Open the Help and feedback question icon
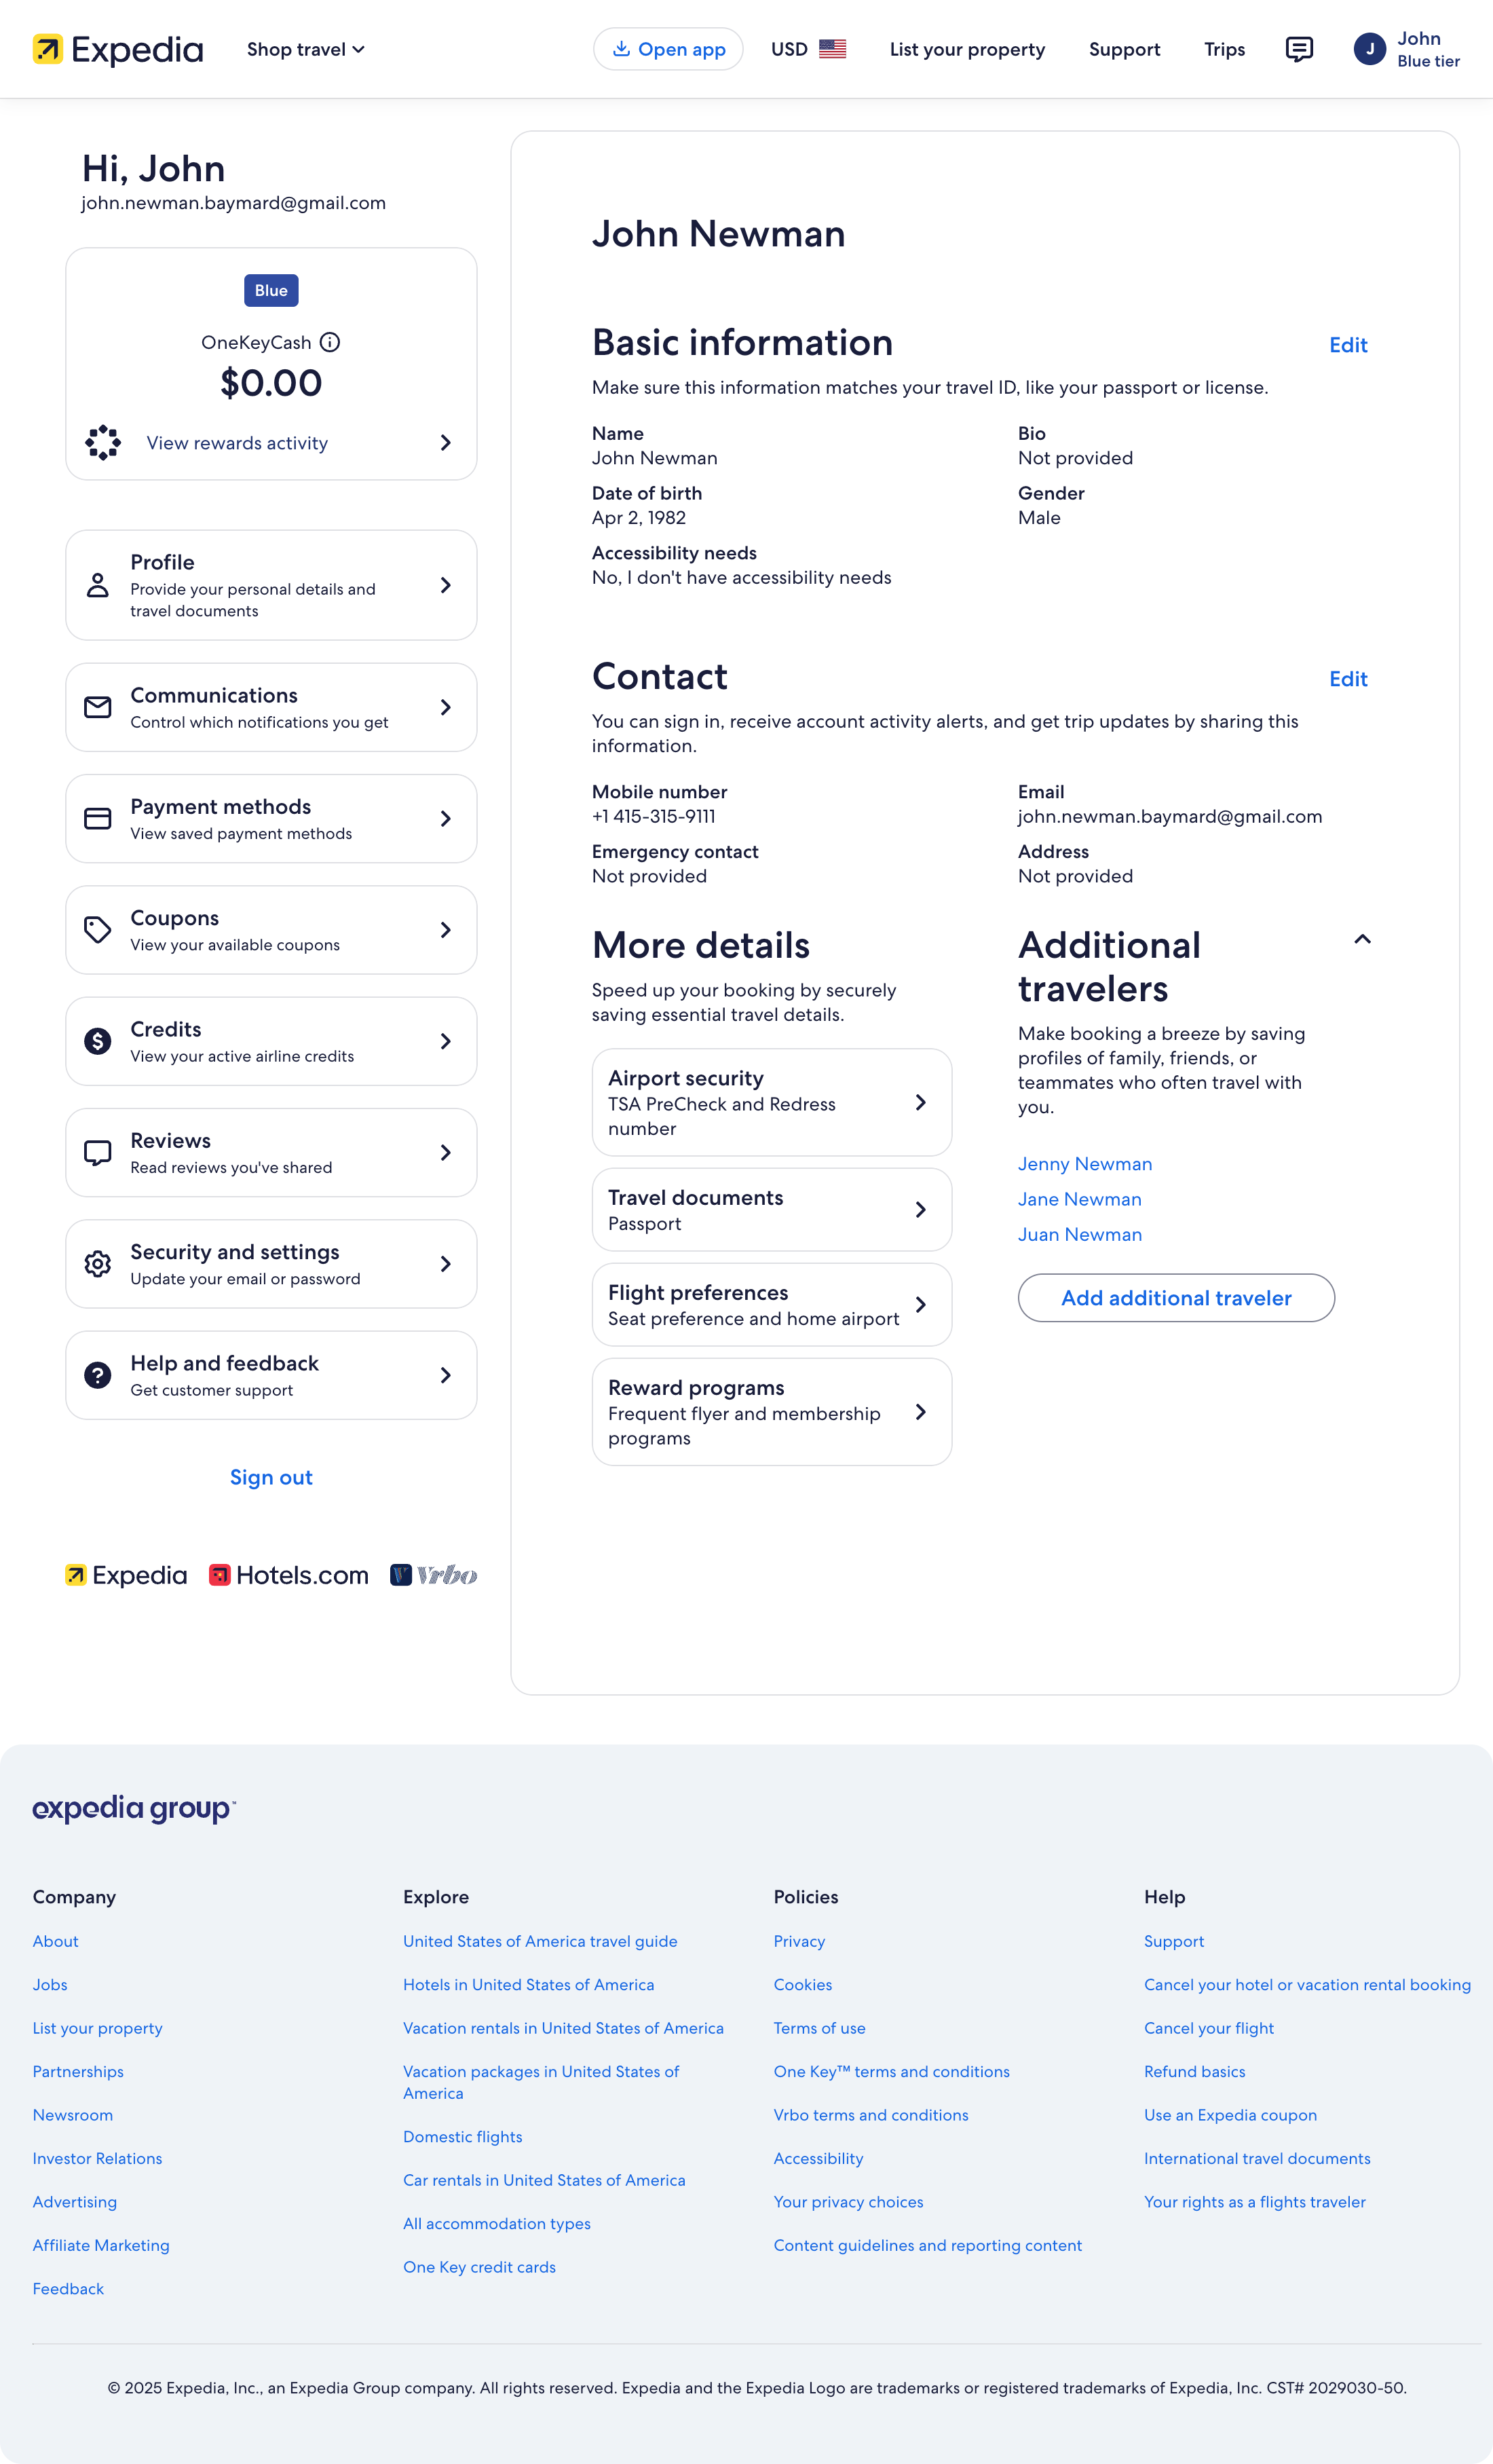The height and width of the screenshot is (2464, 1493). [x=97, y=1375]
